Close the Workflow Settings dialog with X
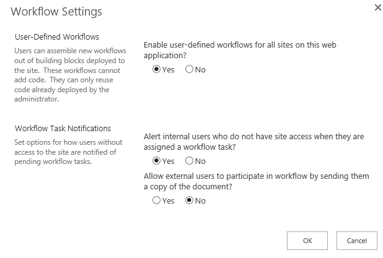The width and height of the screenshot is (383, 258). point(377,7)
